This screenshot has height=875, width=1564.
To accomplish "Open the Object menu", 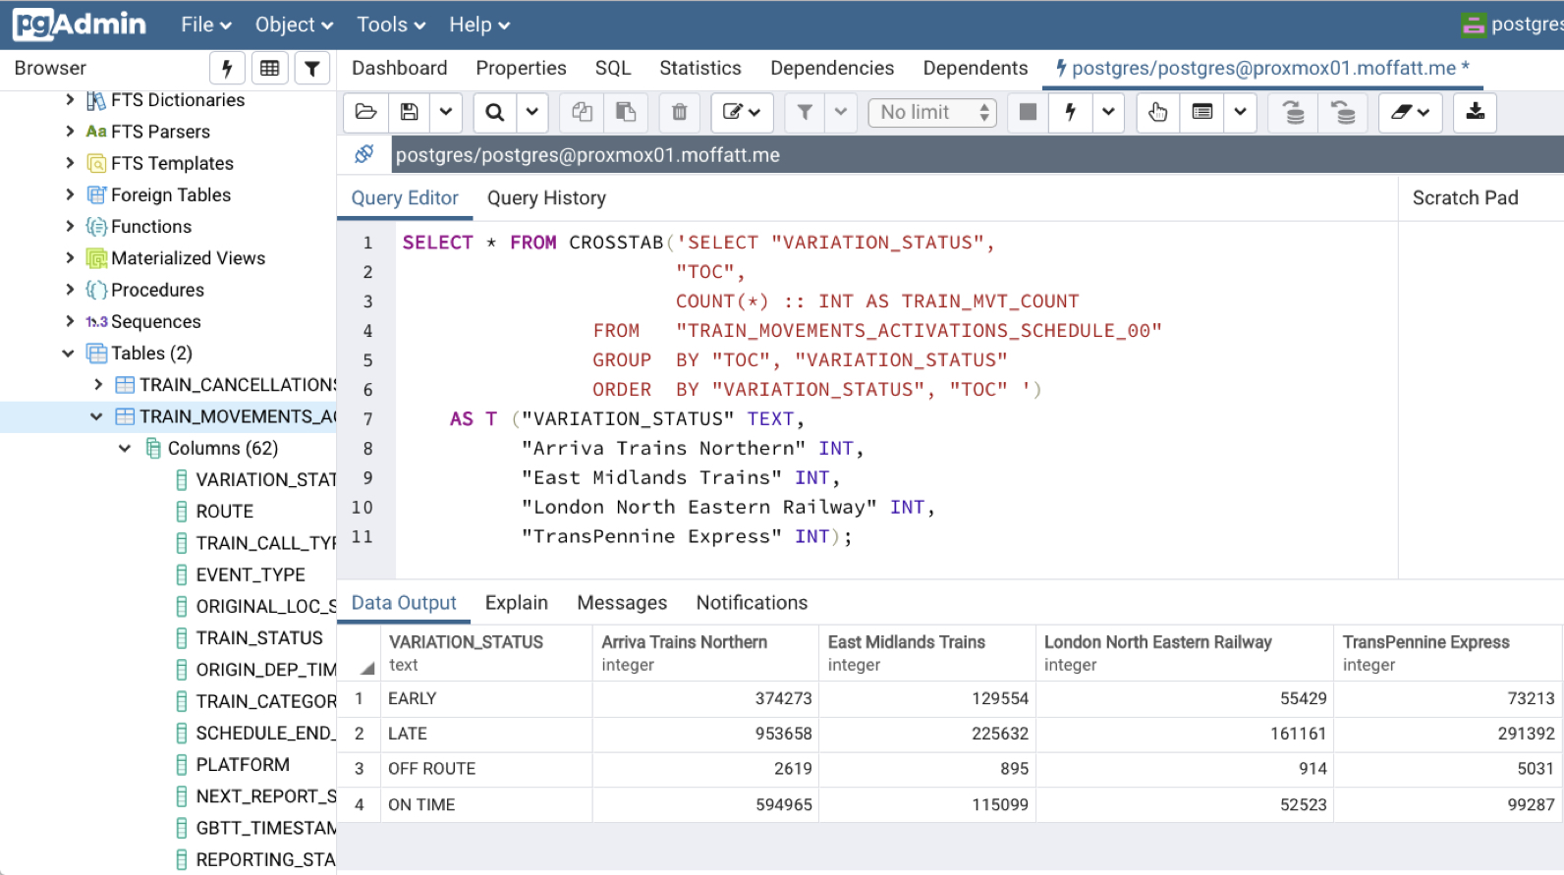I will tap(295, 25).
